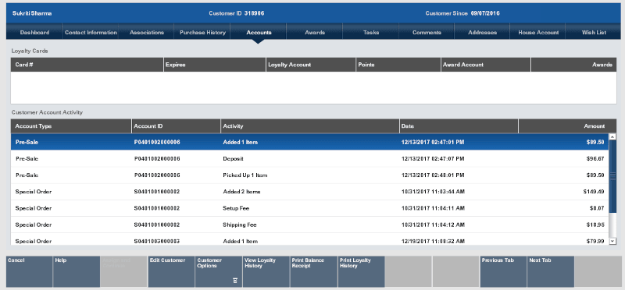Click Print Balance Receipt button
Viewport: 625px width, 290px height.
[314, 272]
